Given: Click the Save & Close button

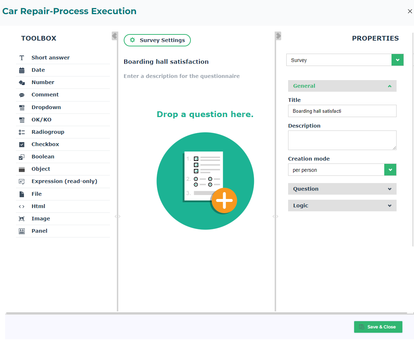Looking at the screenshot, I should [x=378, y=327].
